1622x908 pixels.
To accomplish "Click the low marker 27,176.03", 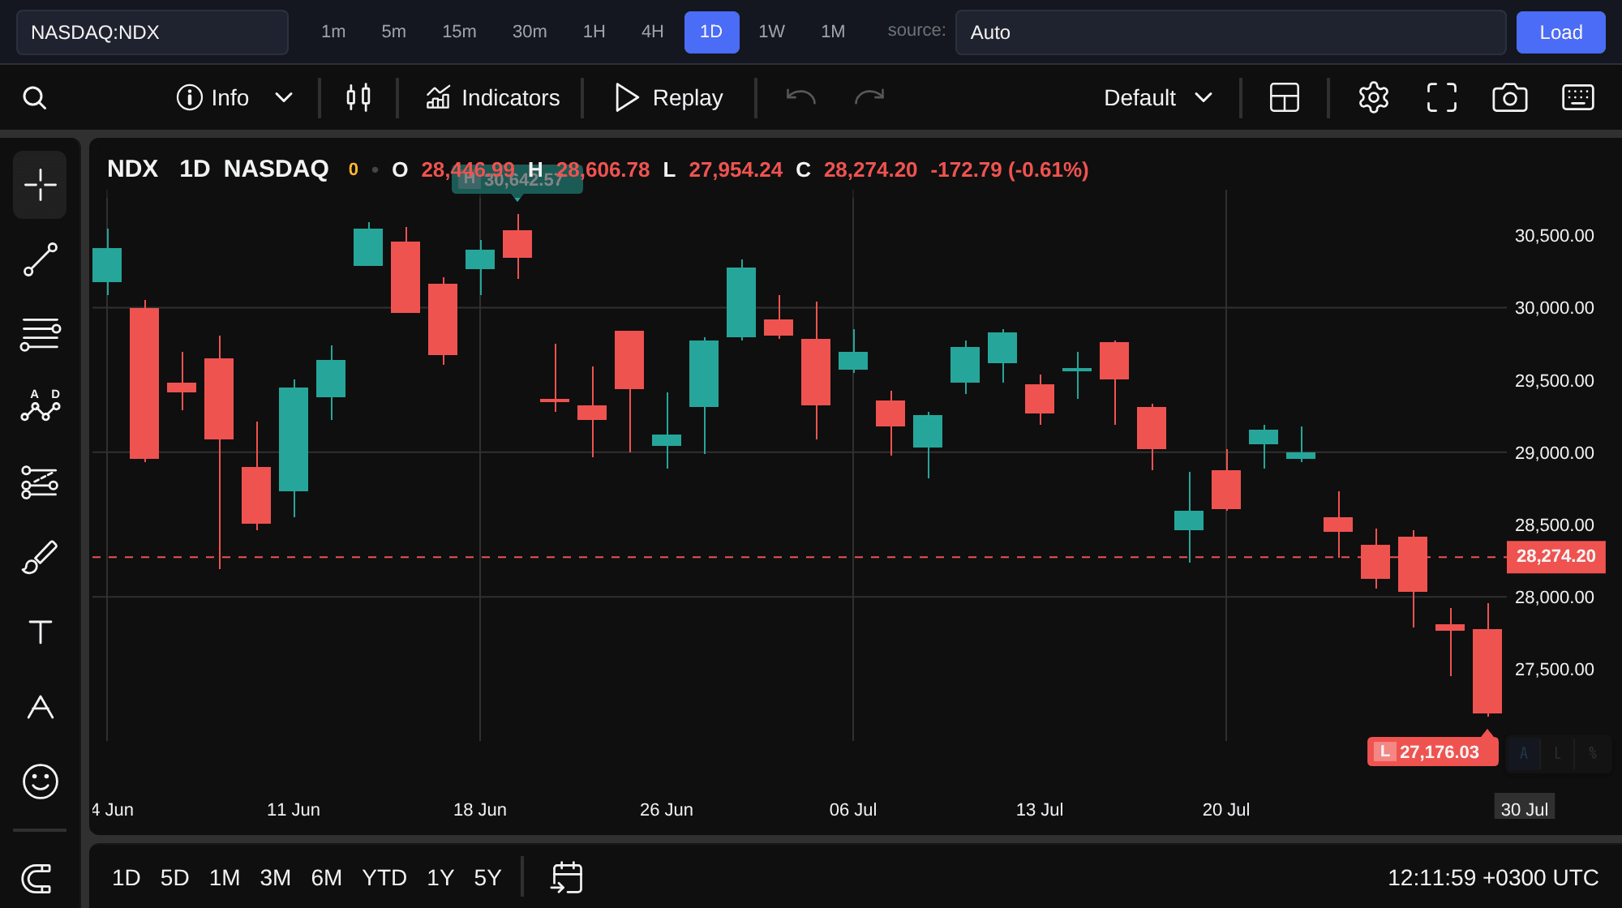I will [1432, 752].
